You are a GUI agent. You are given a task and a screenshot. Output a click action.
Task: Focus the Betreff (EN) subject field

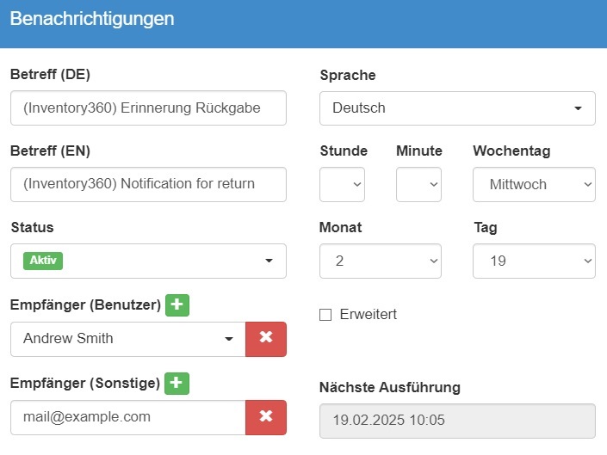[148, 185]
